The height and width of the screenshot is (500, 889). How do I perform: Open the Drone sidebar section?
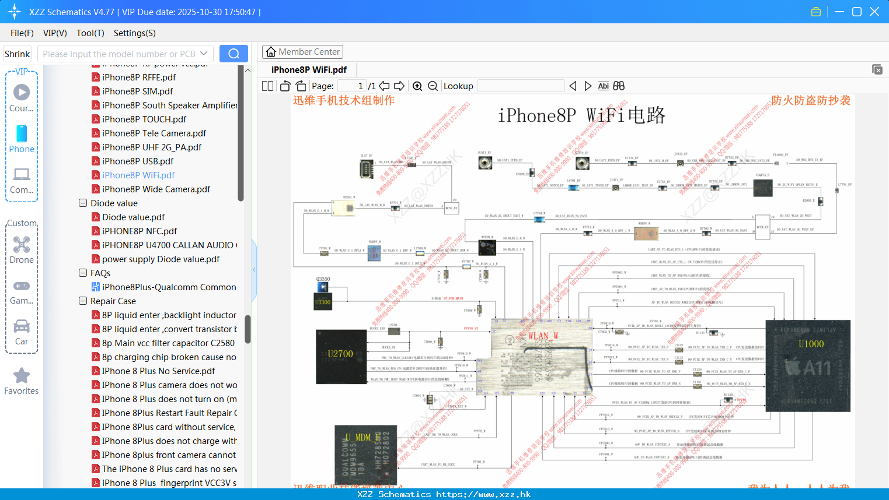point(22,250)
